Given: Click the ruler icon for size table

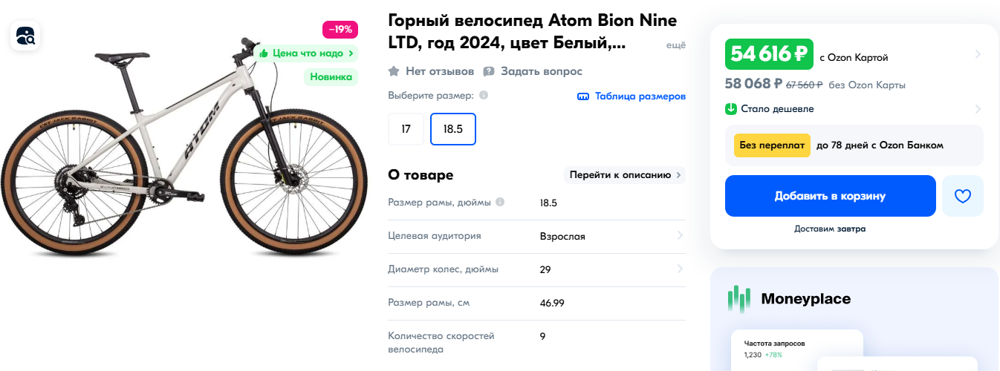Looking at the screenshot, I should [583, 96].
